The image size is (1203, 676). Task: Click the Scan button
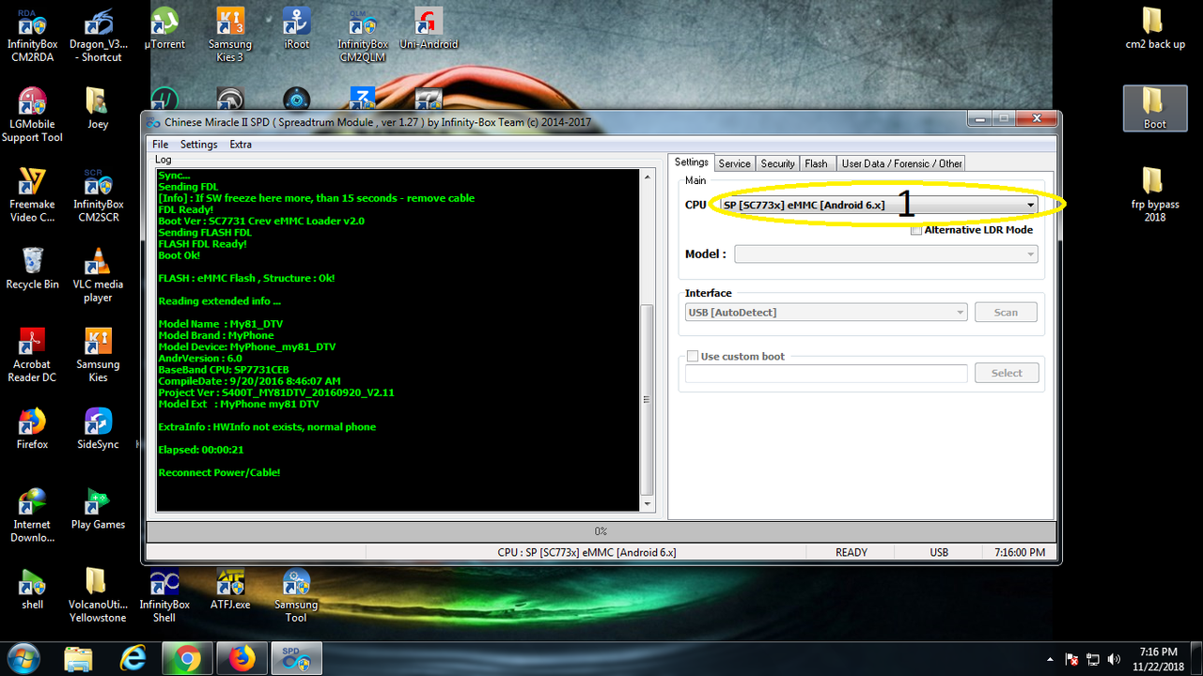coord(1006,312)
